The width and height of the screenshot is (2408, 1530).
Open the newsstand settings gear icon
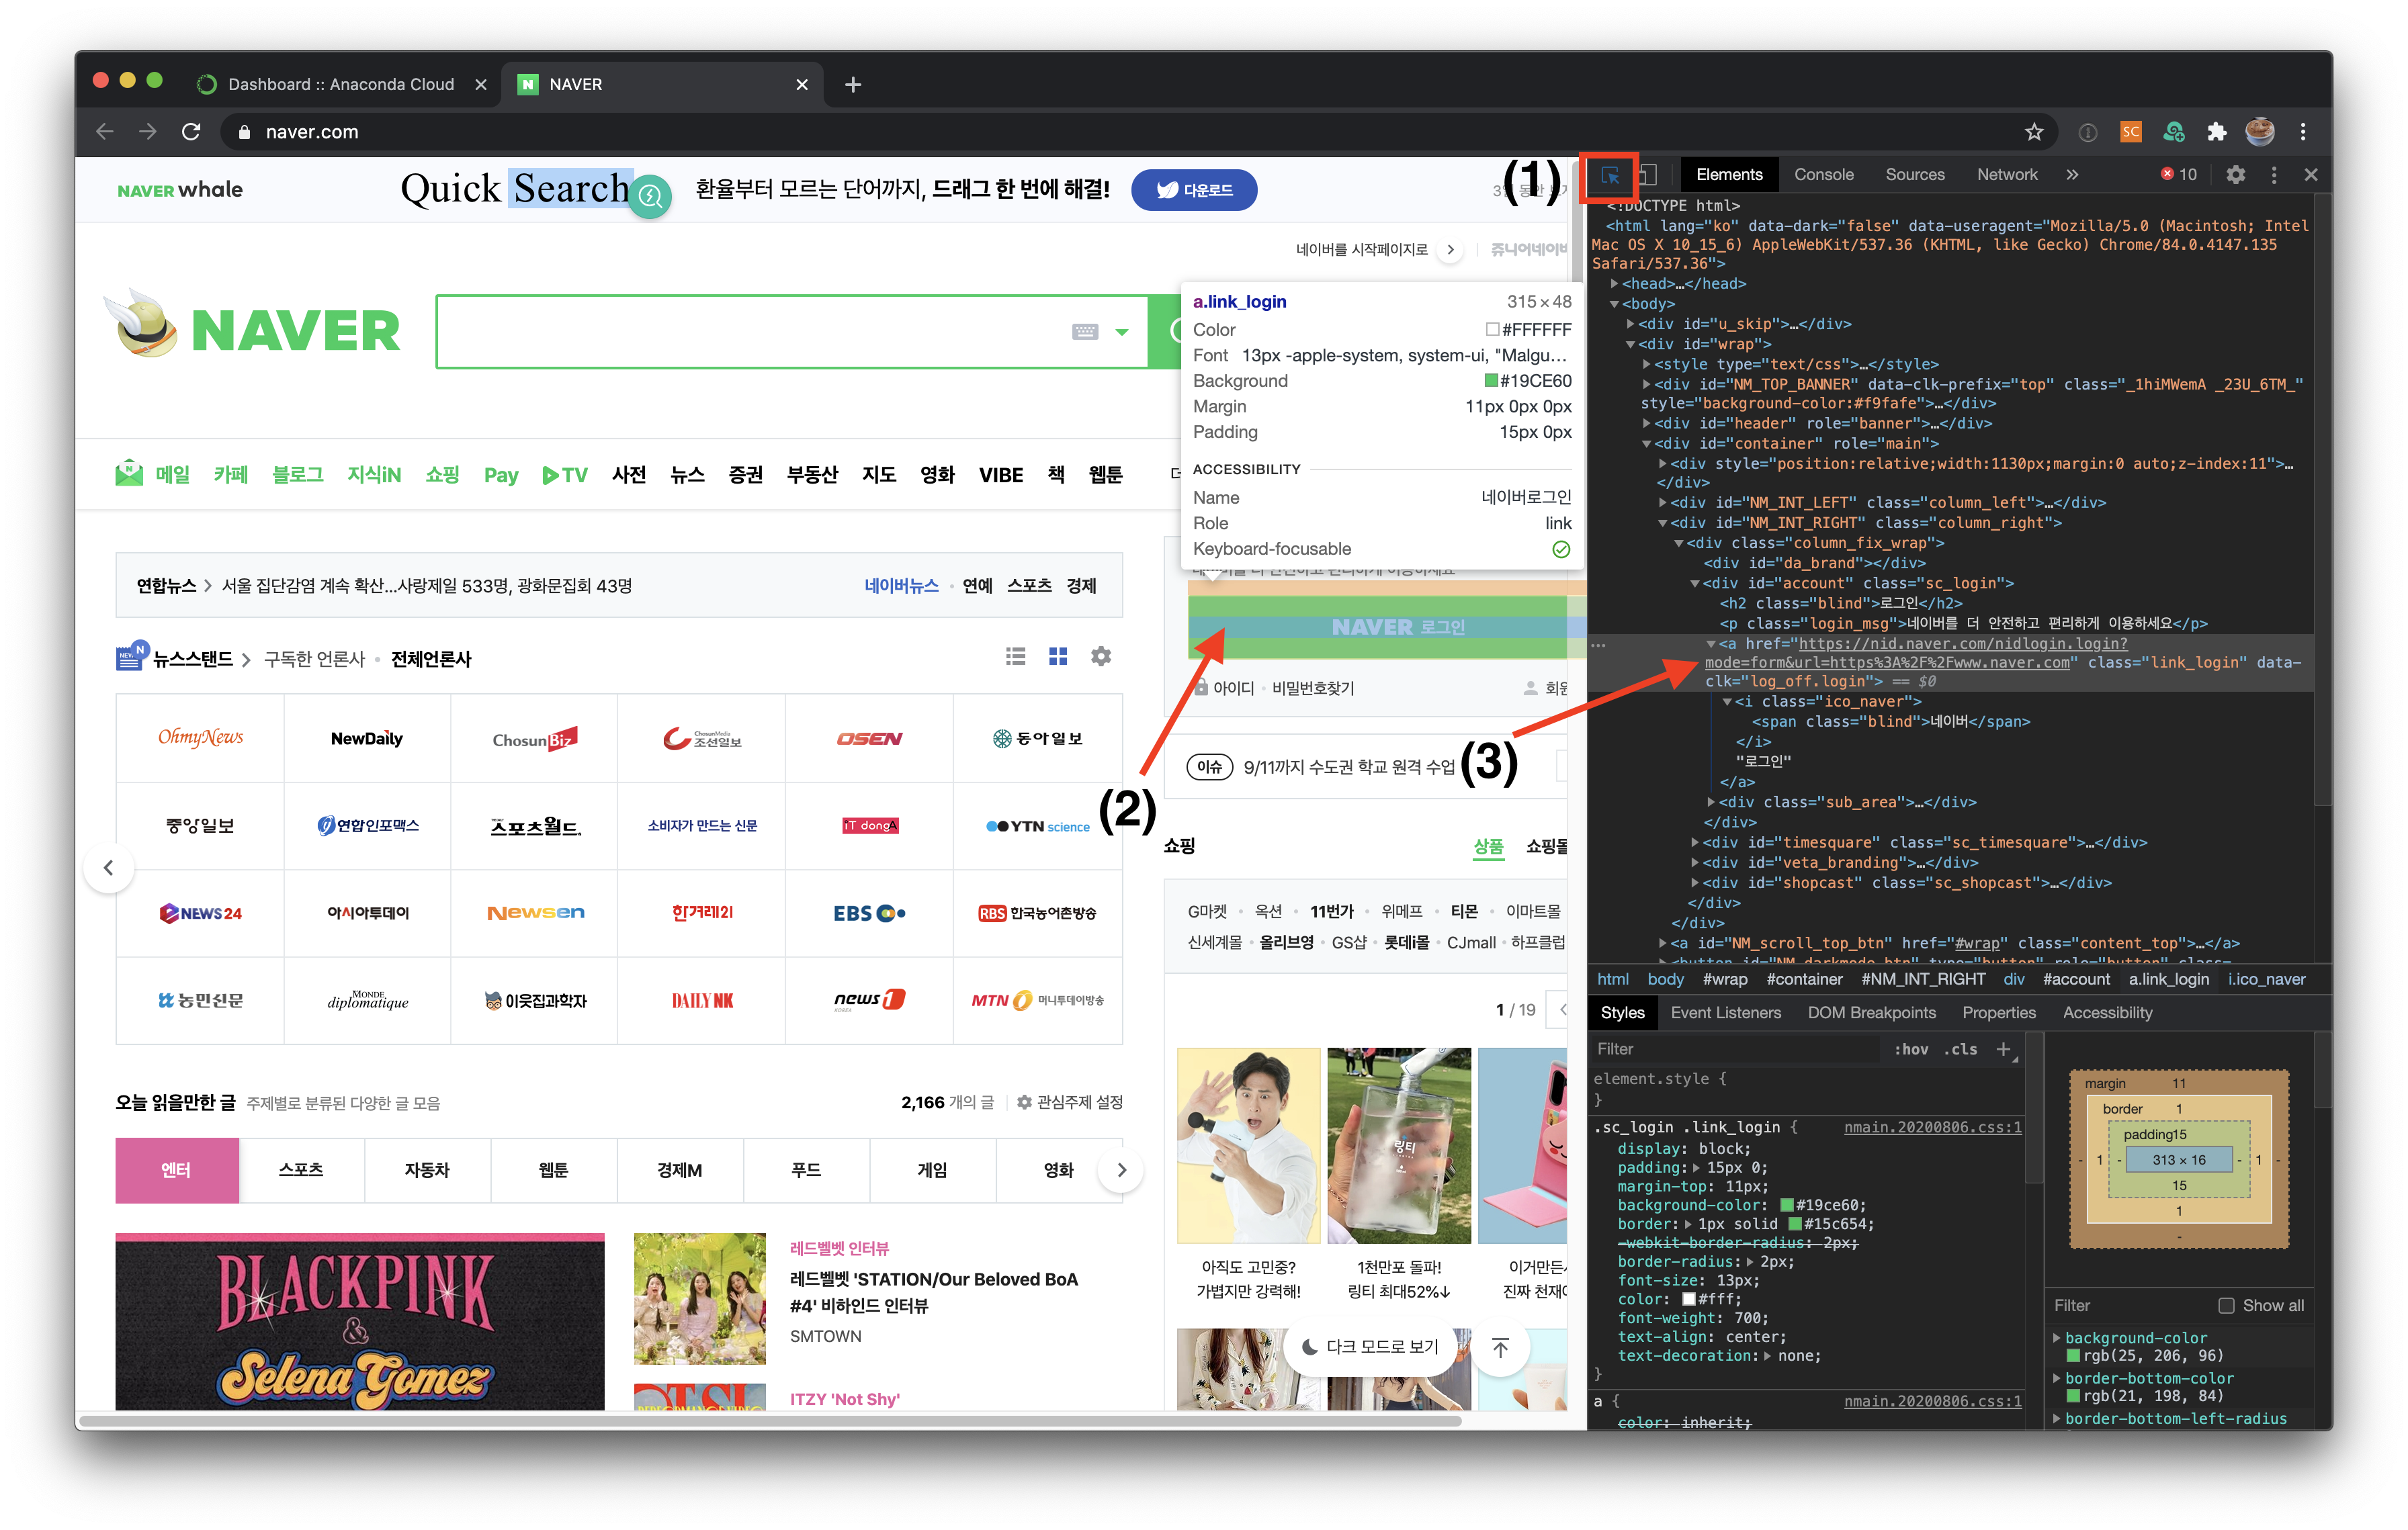point(1100,657)
